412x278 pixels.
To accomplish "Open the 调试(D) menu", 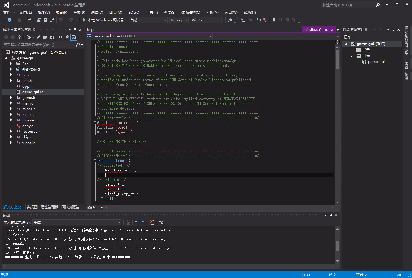I will pyautogui.click(x=97, y=12).
